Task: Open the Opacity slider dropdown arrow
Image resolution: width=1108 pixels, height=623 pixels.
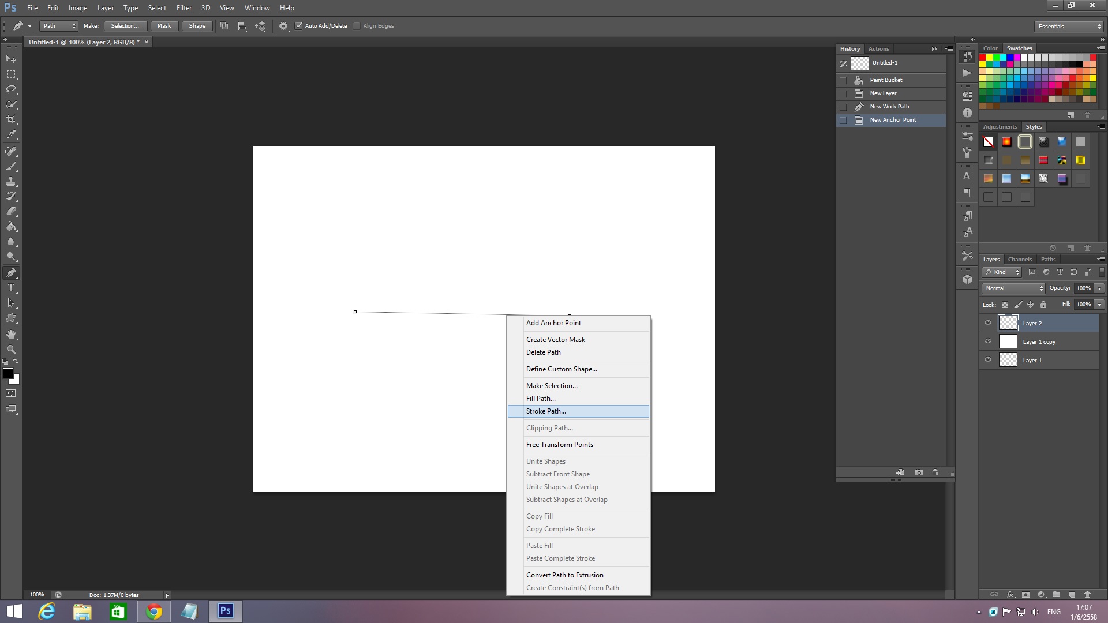Action: click(x=1100, y=288)
